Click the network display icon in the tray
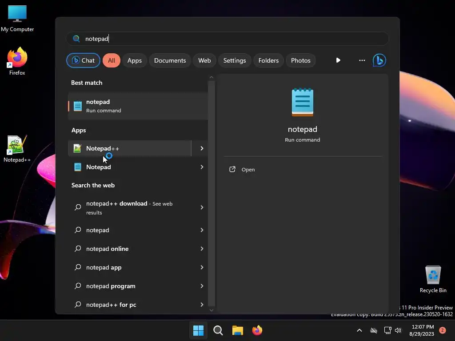The width and height of the screenshot is (455, 341). [387, 330]
